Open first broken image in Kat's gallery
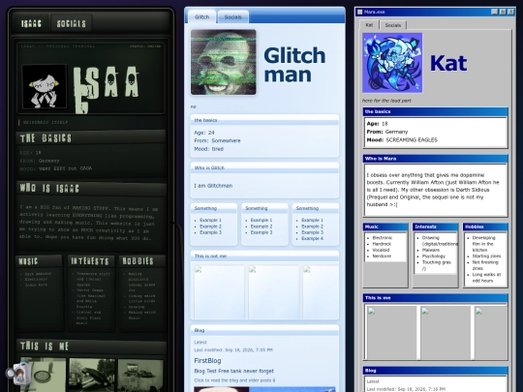Screen dimensions: 523x392 (391, 333)
